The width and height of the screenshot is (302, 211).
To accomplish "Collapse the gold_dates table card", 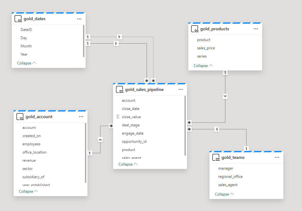I will [x=27, y=63].
